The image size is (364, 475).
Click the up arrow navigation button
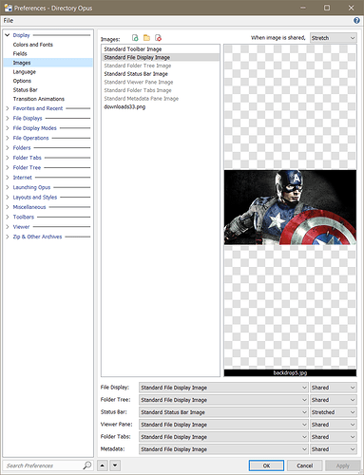(103, 465)
